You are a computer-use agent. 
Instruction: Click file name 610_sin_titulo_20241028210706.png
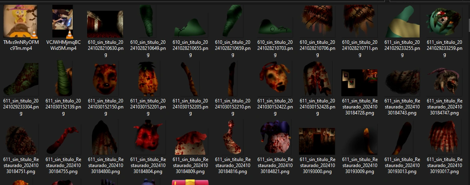317,48
